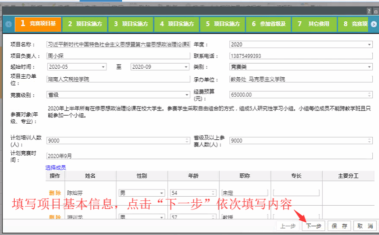Go to step 7 其它费用 tab
Screen dimensions: 379x235
pyautogui.click(x=314, y=24)
